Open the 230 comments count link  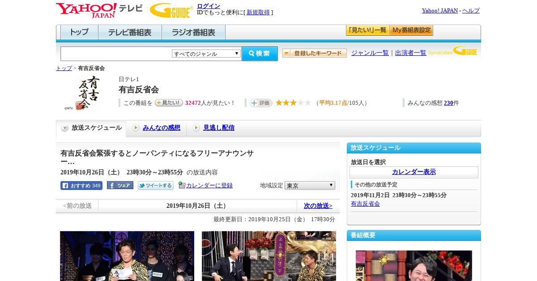coord(448,103)
